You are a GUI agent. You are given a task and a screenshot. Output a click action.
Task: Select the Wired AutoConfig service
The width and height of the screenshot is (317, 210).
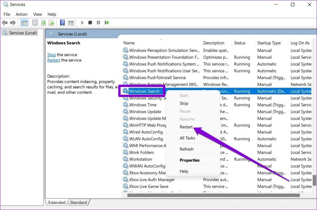(146, 132)
